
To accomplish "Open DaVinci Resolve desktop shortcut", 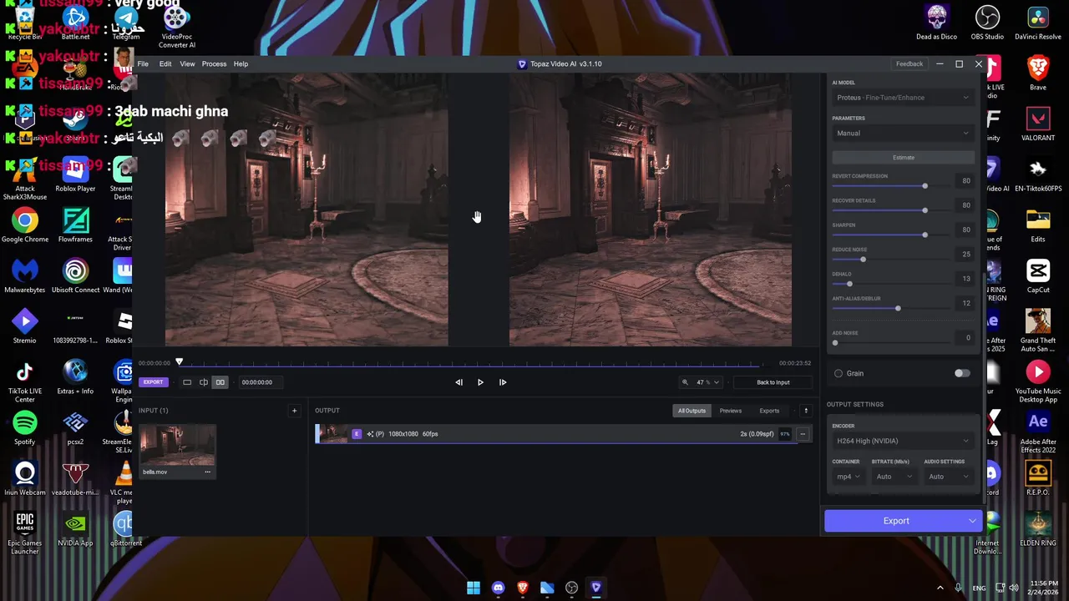I will tap(1038, 23).
